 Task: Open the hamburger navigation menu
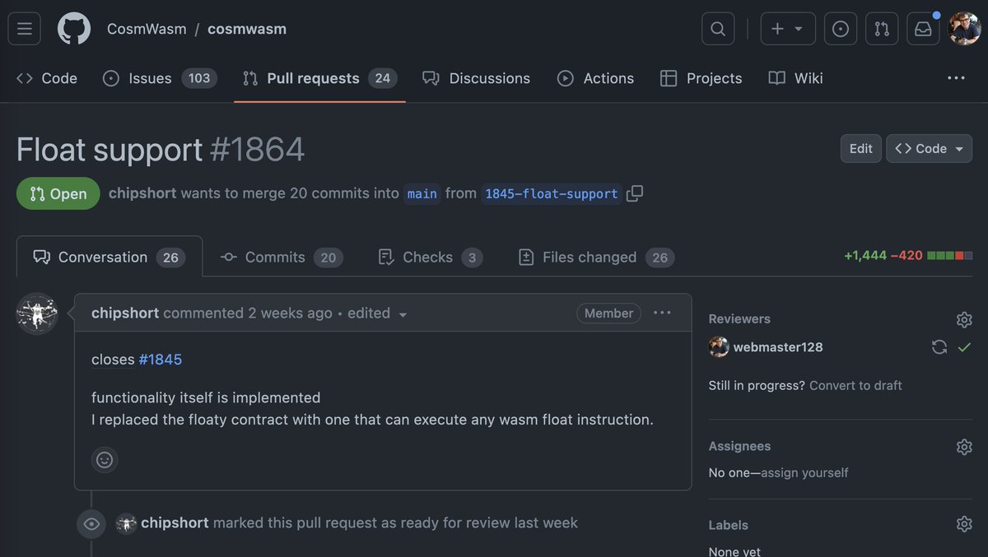point(25,29)
